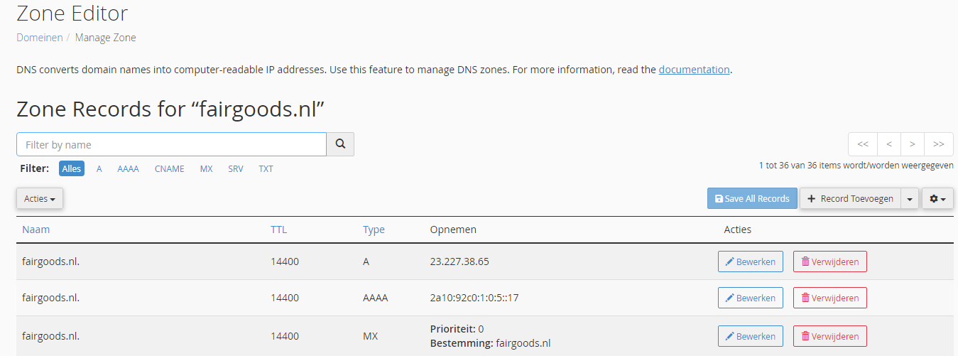Open the documentation link
This screenshot has height=356, width=958.
click(x=694, y=70)
